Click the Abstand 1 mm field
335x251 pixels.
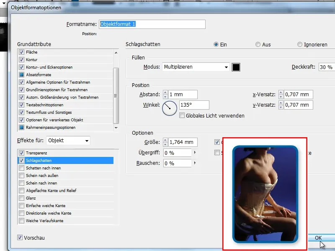[x=183, y=95]
